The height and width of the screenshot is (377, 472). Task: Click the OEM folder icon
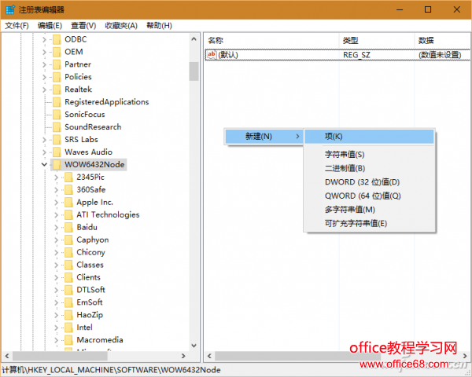[x=57, y=52]
